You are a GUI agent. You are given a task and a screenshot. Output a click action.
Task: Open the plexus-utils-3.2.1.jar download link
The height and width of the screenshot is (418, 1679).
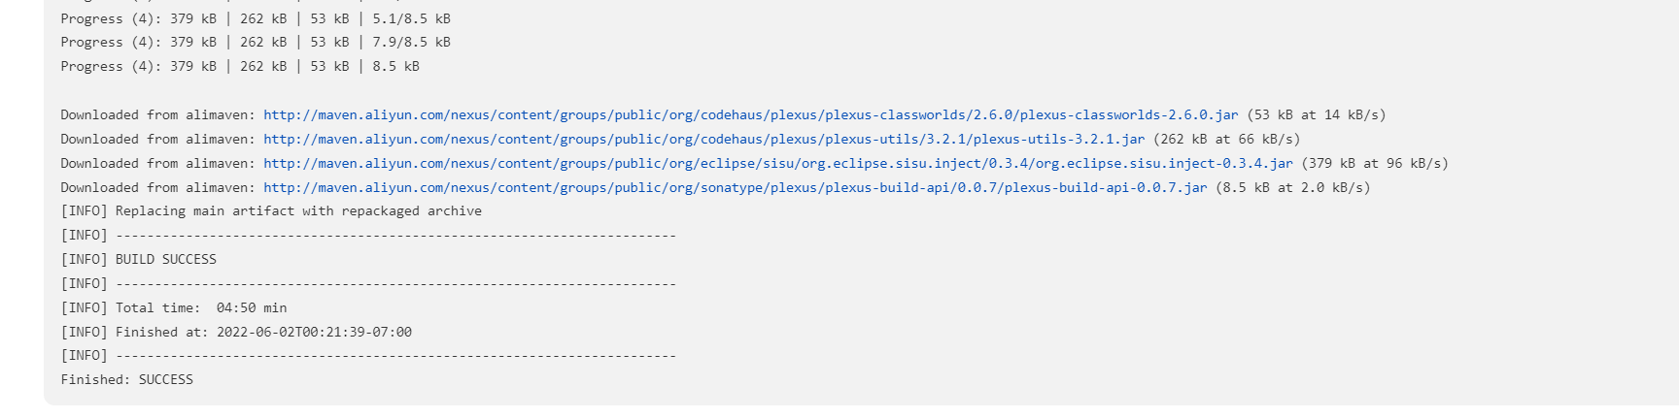tap(703, 140)
